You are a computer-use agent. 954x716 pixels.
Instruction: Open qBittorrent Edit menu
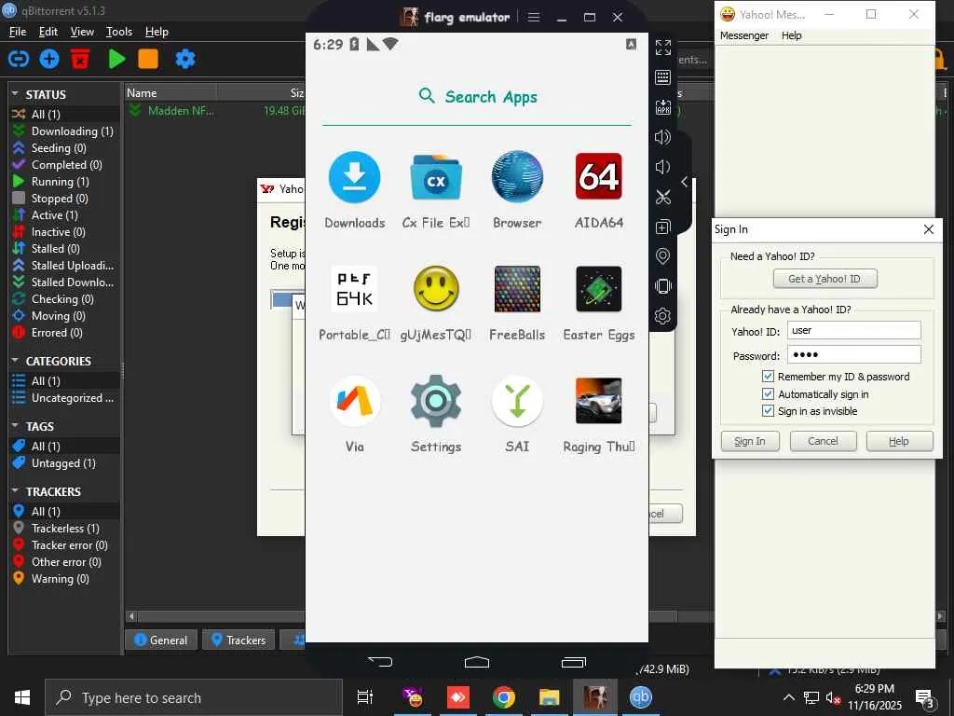tap(48, 32)
